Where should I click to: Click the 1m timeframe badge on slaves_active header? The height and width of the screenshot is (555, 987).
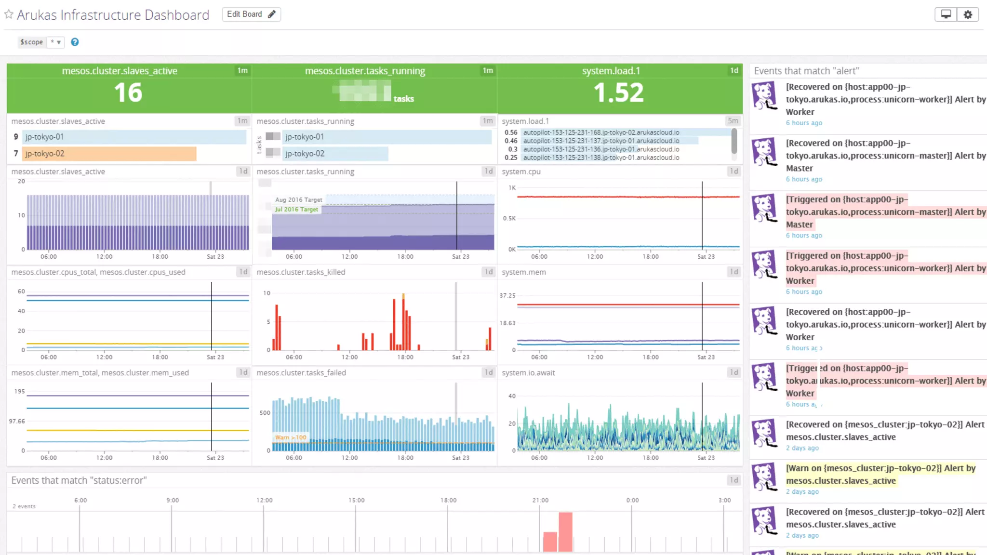coord(242,71)
